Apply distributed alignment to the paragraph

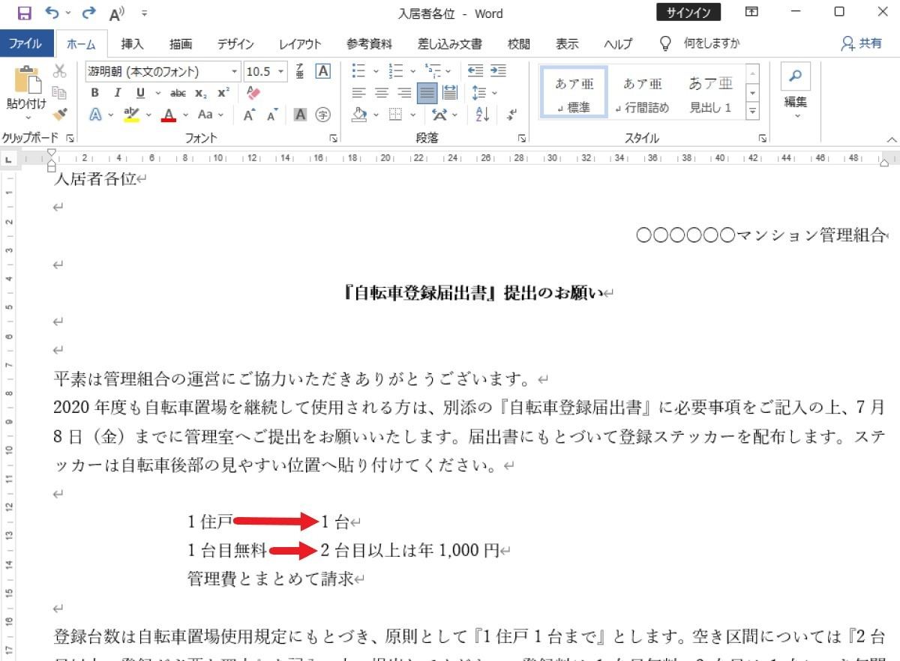450,93
